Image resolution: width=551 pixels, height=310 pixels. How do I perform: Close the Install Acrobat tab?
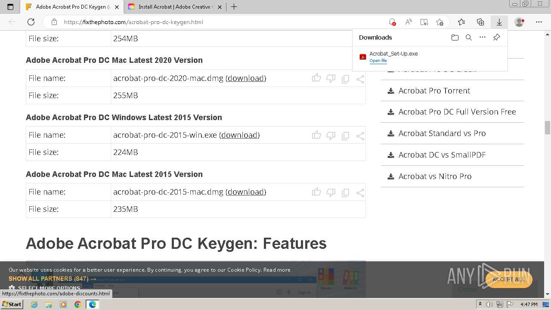point(220,7)
